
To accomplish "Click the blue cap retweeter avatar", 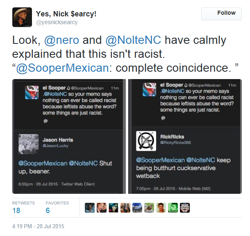I will 137,208.
